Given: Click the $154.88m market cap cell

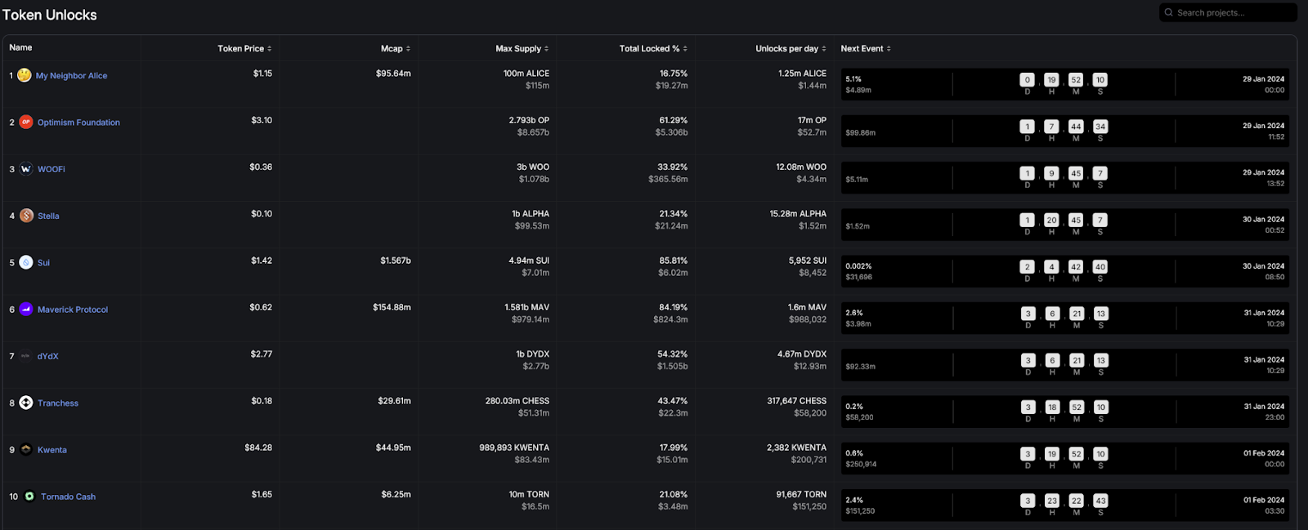Looking at the screenshot, I should (x=392, y=307).
